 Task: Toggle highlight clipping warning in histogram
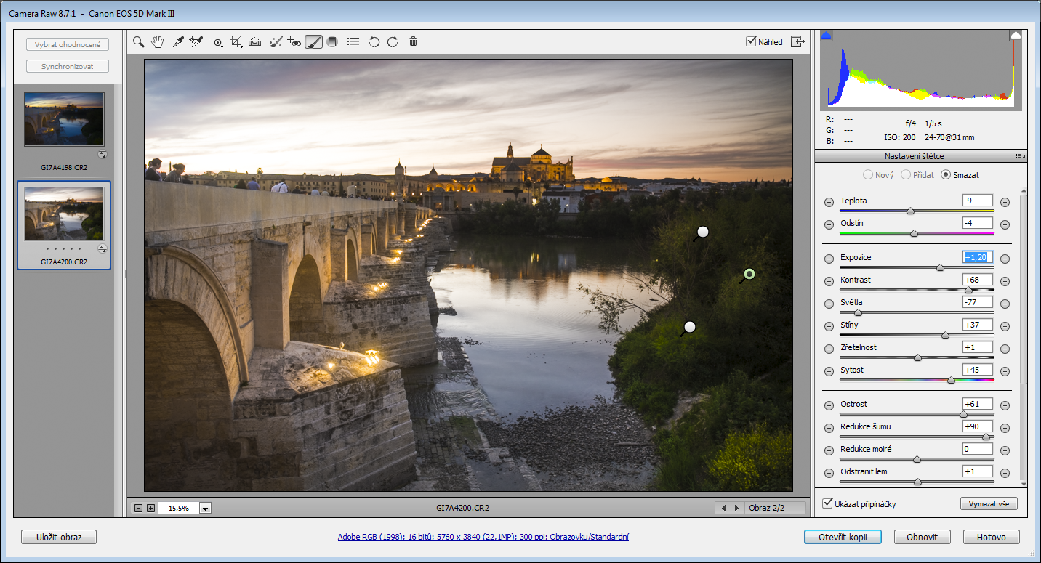click(x=1016, y=36)
